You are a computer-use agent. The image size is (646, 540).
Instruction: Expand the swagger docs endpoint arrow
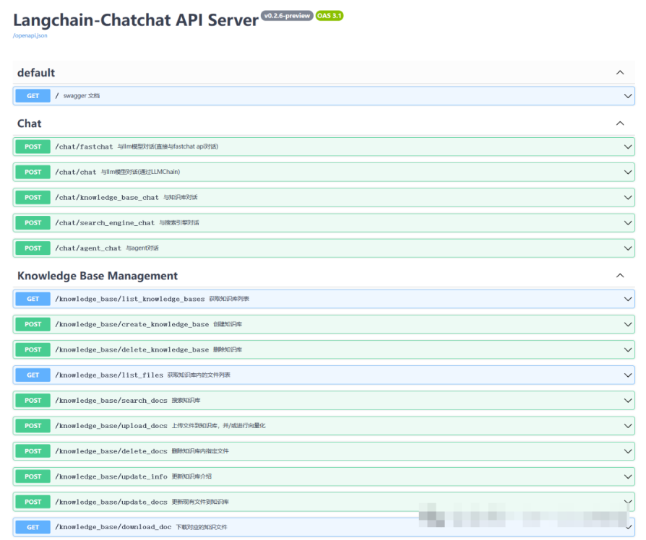click(x=628, y=96)
